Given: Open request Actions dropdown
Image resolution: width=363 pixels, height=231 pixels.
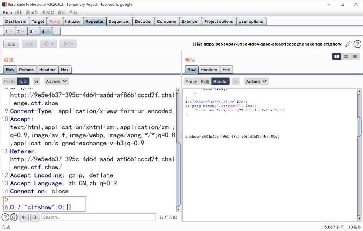Looking at the screenshot, I should (x=56, y=82).
